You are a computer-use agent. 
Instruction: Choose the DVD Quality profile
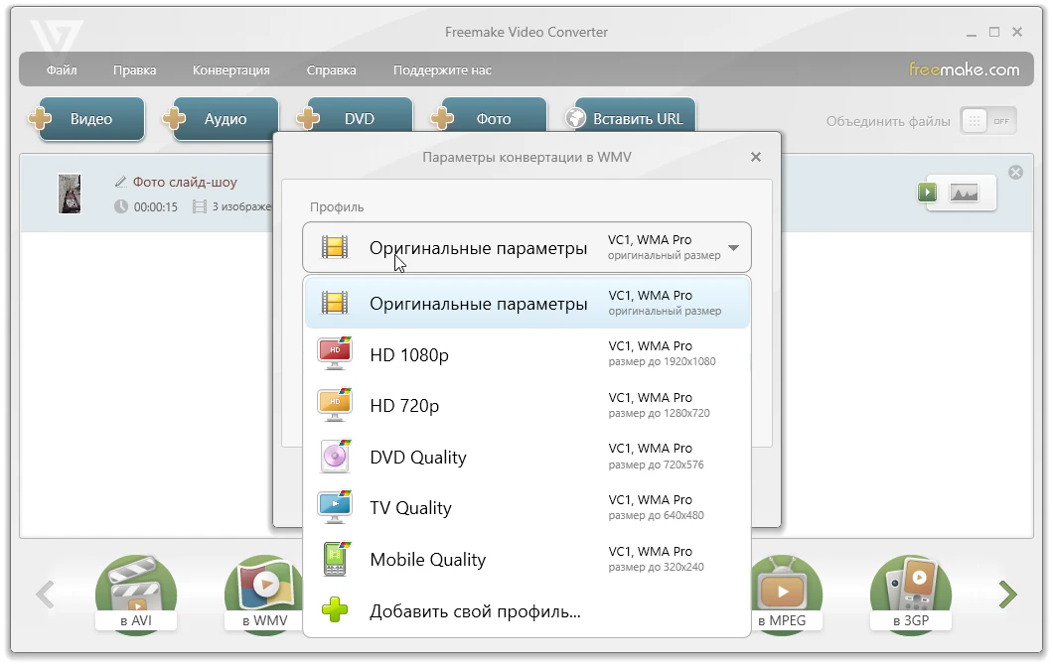527,457
